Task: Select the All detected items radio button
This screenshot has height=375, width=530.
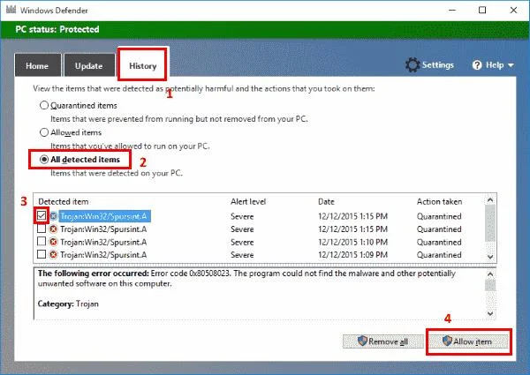Action: pos(44,160)
